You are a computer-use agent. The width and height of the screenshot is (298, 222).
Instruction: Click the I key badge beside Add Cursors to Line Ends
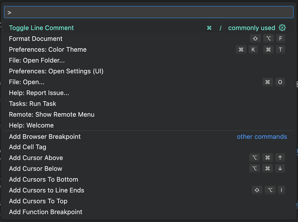[281, 190]
